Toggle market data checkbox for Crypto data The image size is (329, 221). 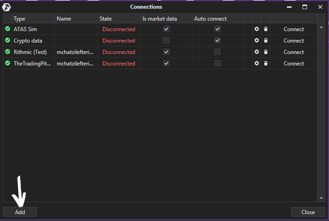point(166,40)
